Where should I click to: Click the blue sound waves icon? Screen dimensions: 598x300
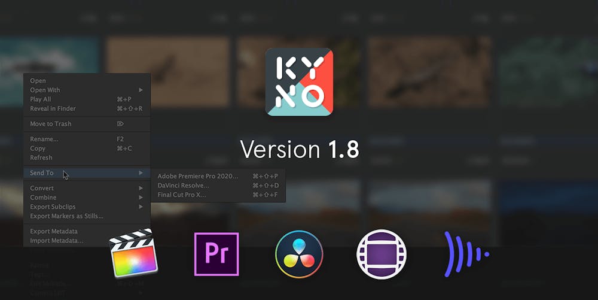tap(466, 254)
